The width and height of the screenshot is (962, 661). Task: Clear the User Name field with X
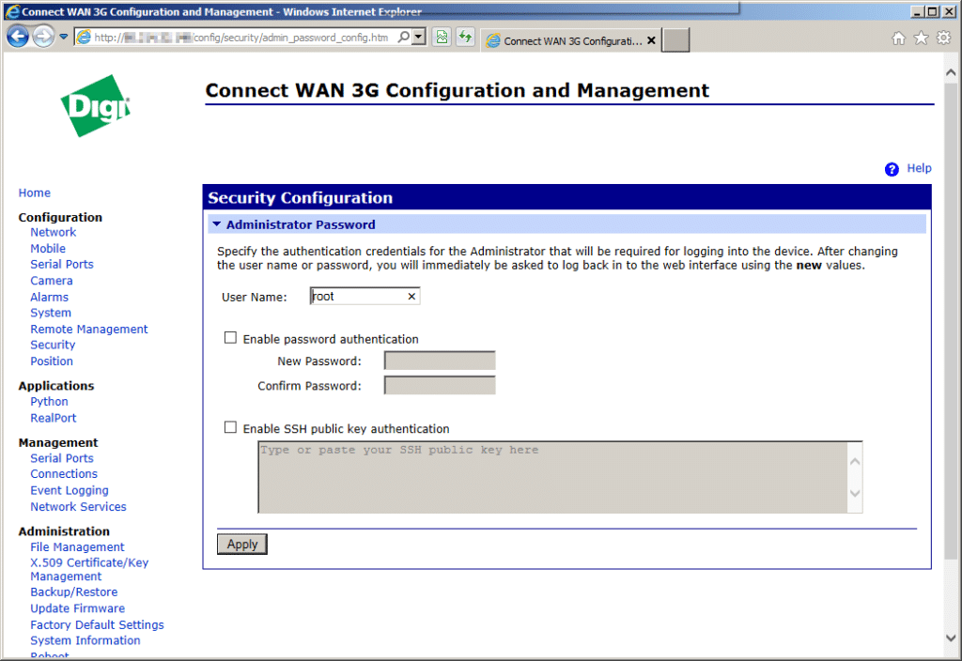pyautogui.click(x=411, y=296)
